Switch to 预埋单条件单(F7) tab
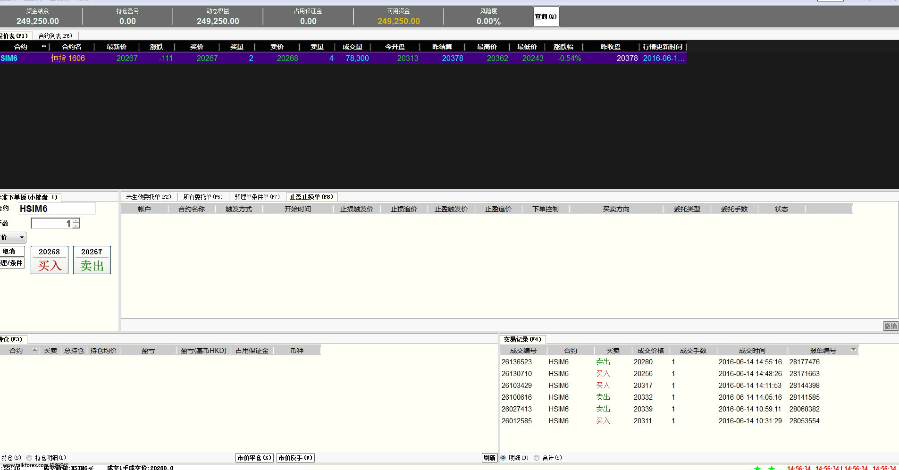 pyautogui.click(x=257, y=197)
